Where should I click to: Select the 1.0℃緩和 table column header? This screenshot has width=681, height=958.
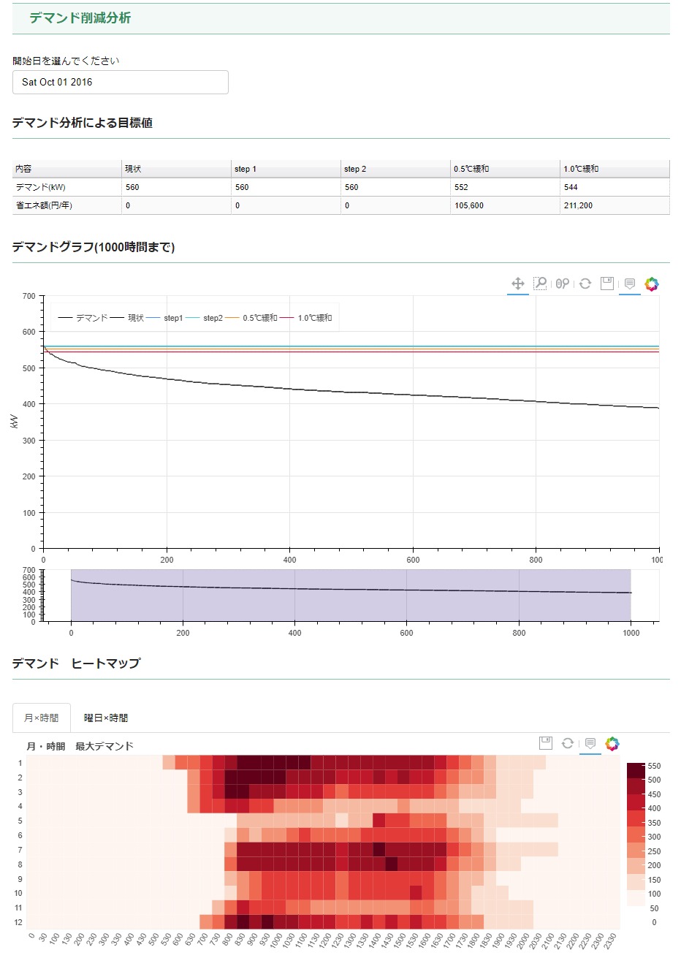coord(615,169)
